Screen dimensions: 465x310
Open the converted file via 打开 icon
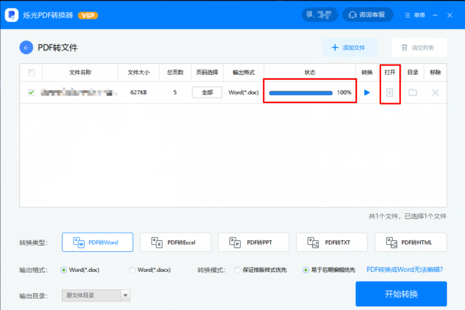pos(389,93)
